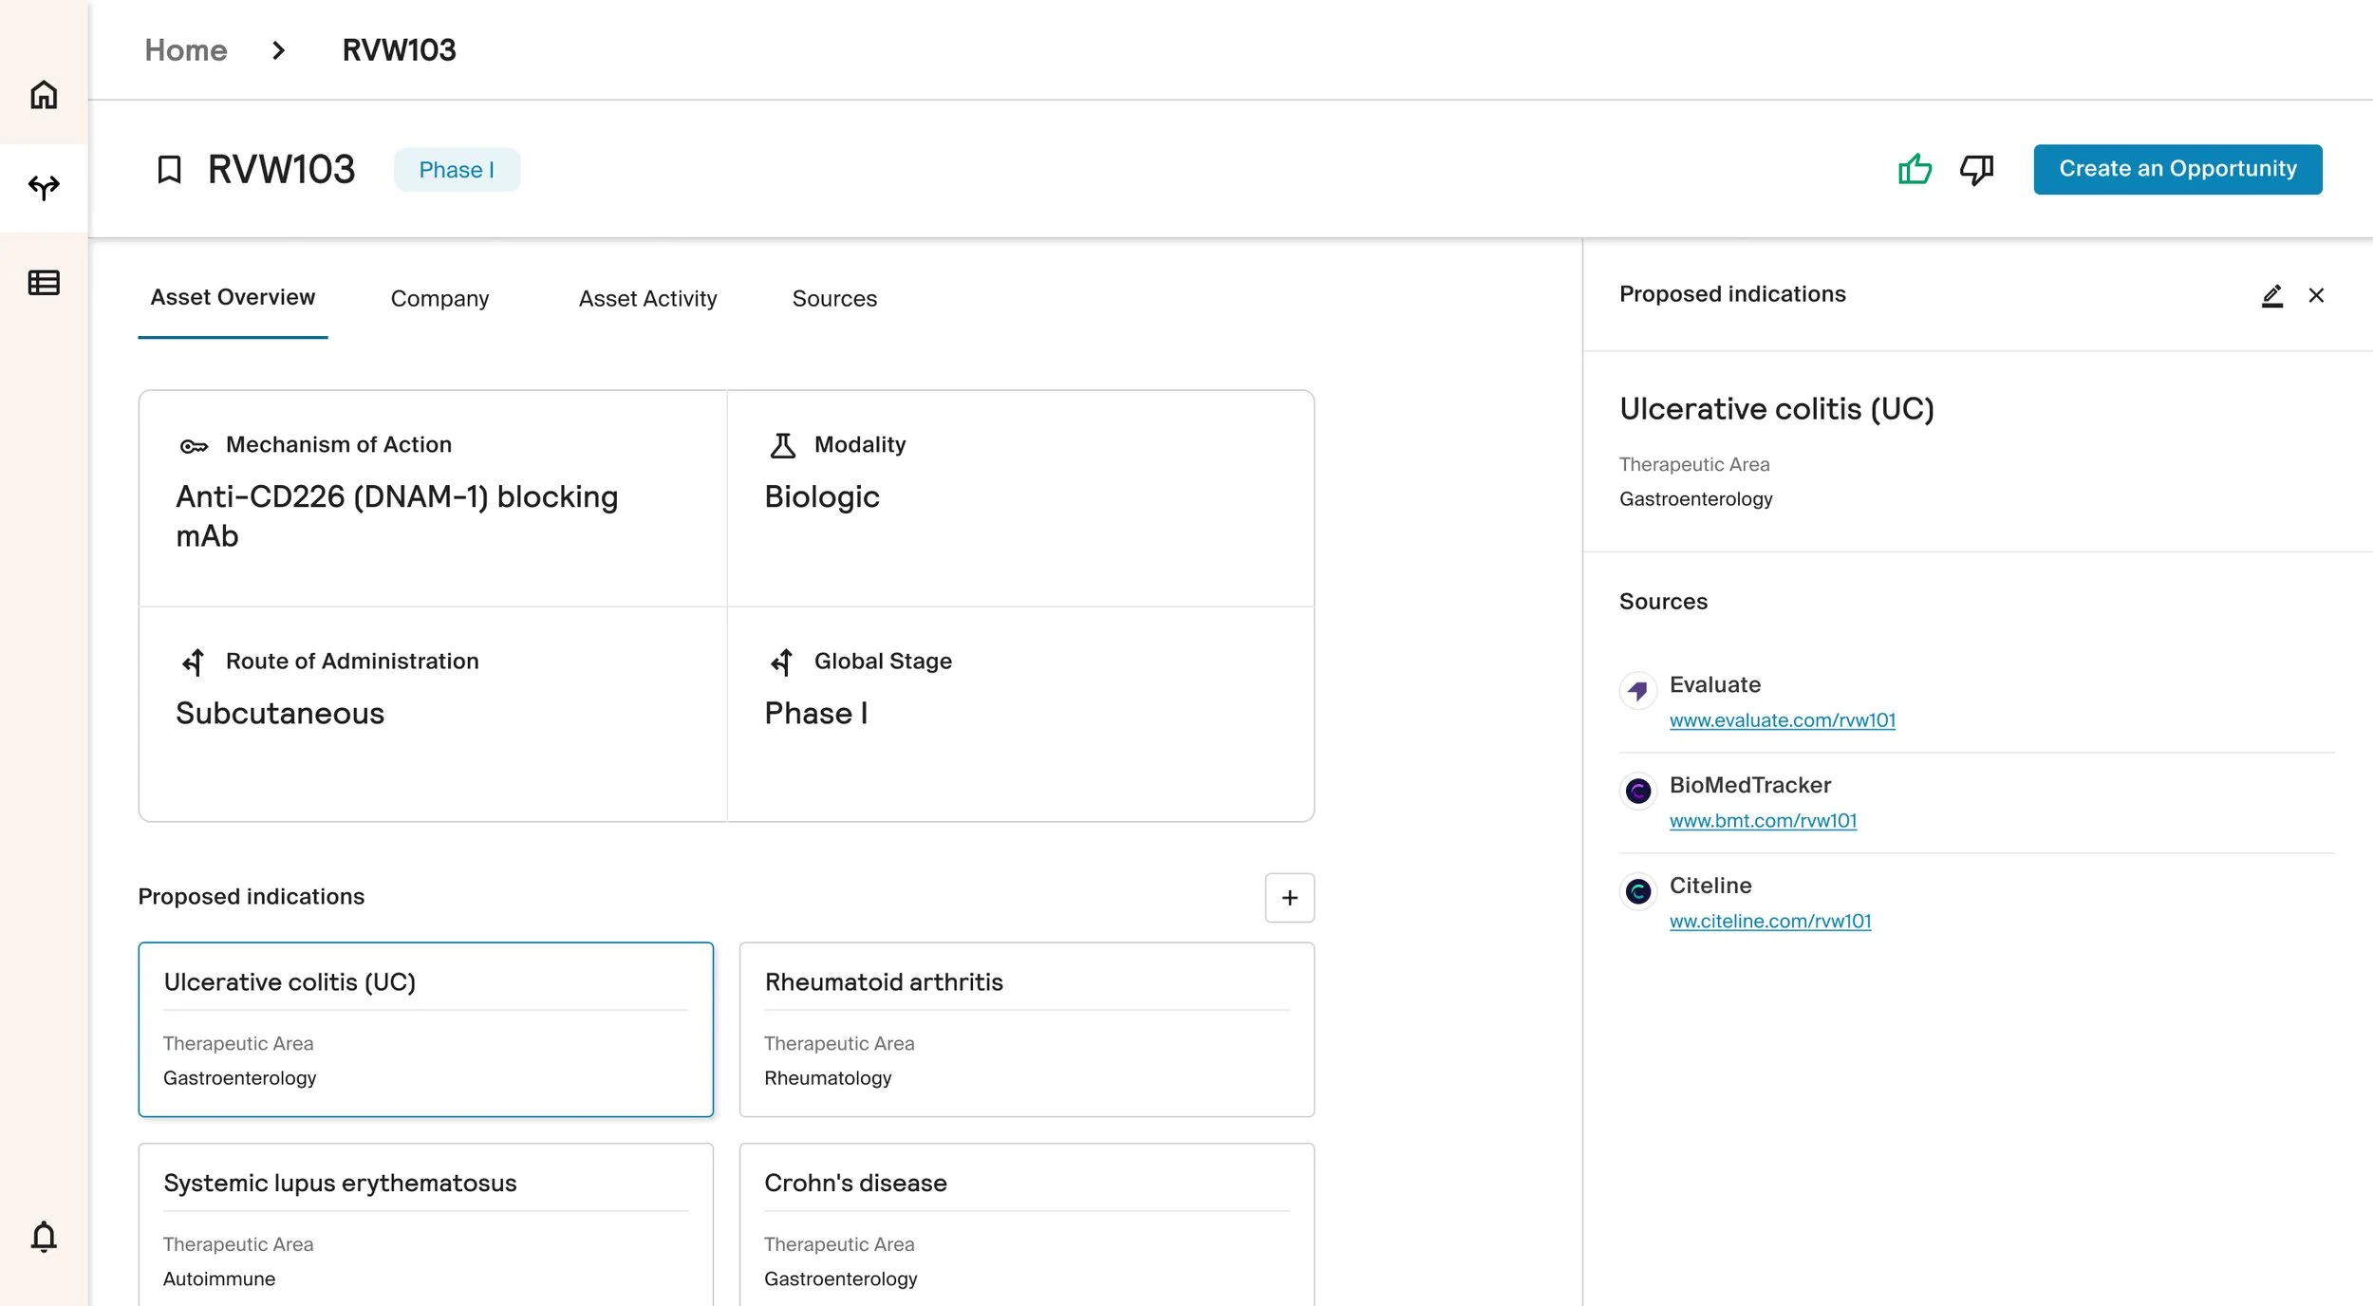
Task: Click Create an Opportunity button
Action: pos(2177,169)
